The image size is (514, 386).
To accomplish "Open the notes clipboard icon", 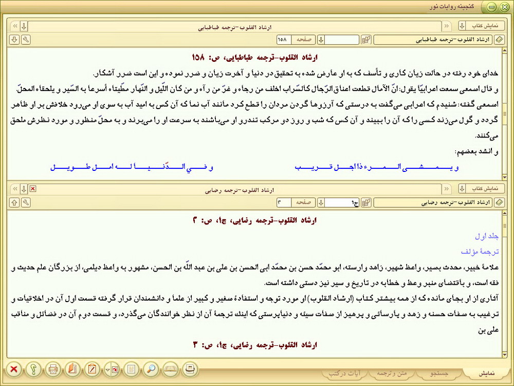I will [x=92, y=369].
